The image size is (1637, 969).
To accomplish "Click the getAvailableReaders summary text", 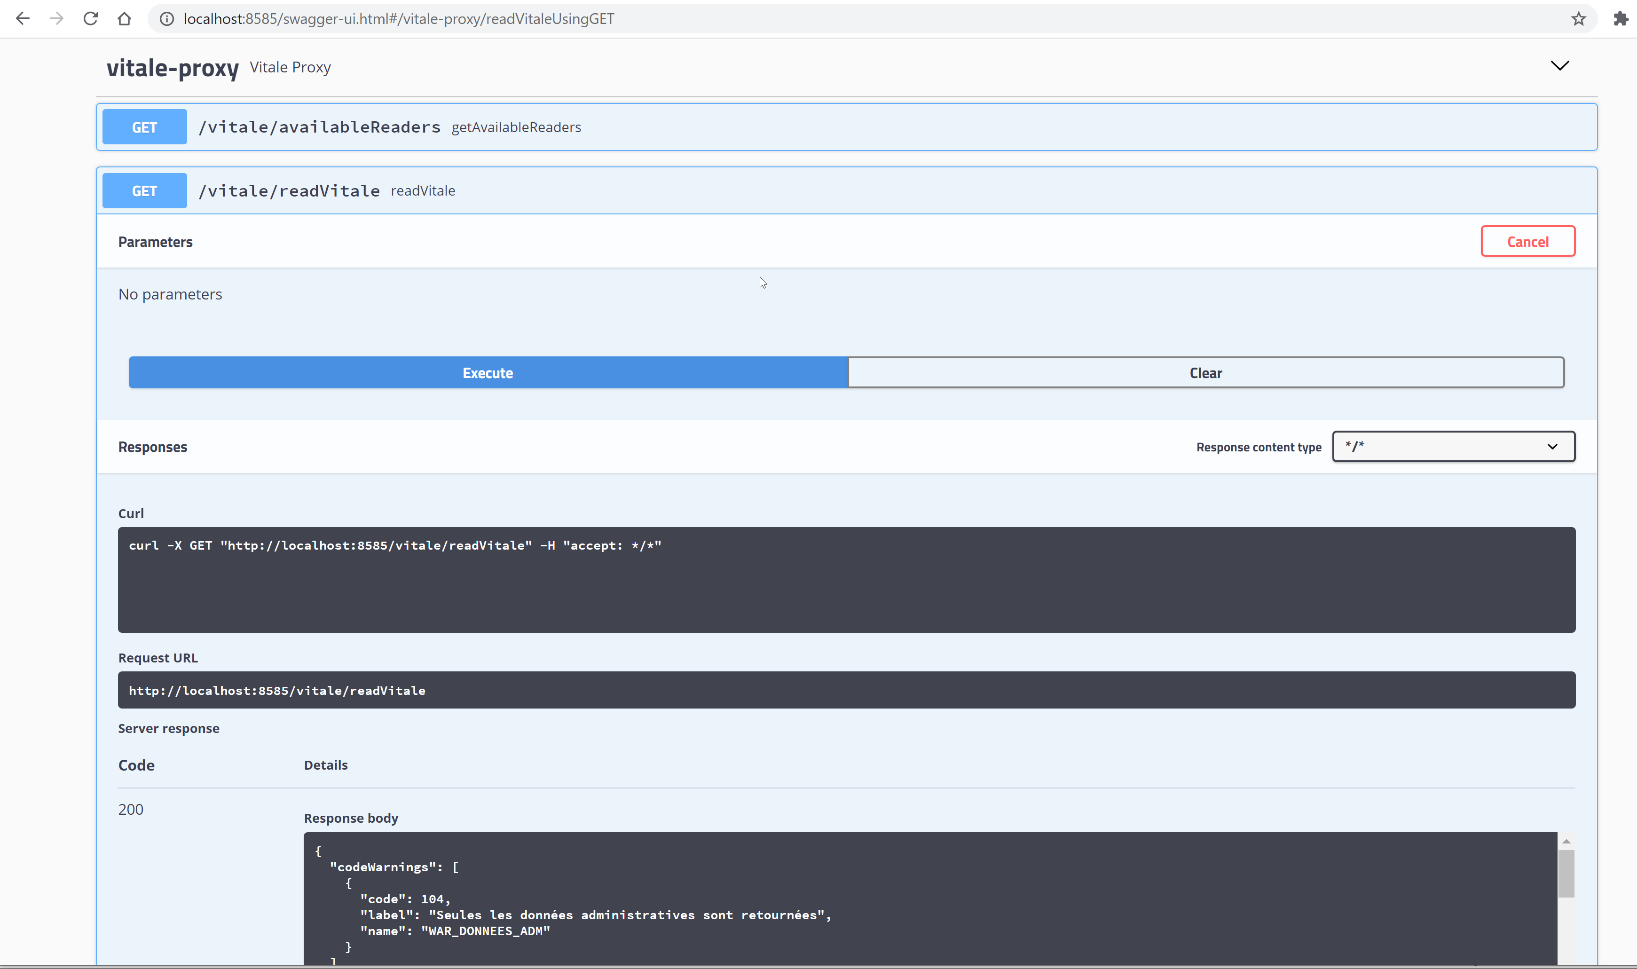I will point(516,127).
